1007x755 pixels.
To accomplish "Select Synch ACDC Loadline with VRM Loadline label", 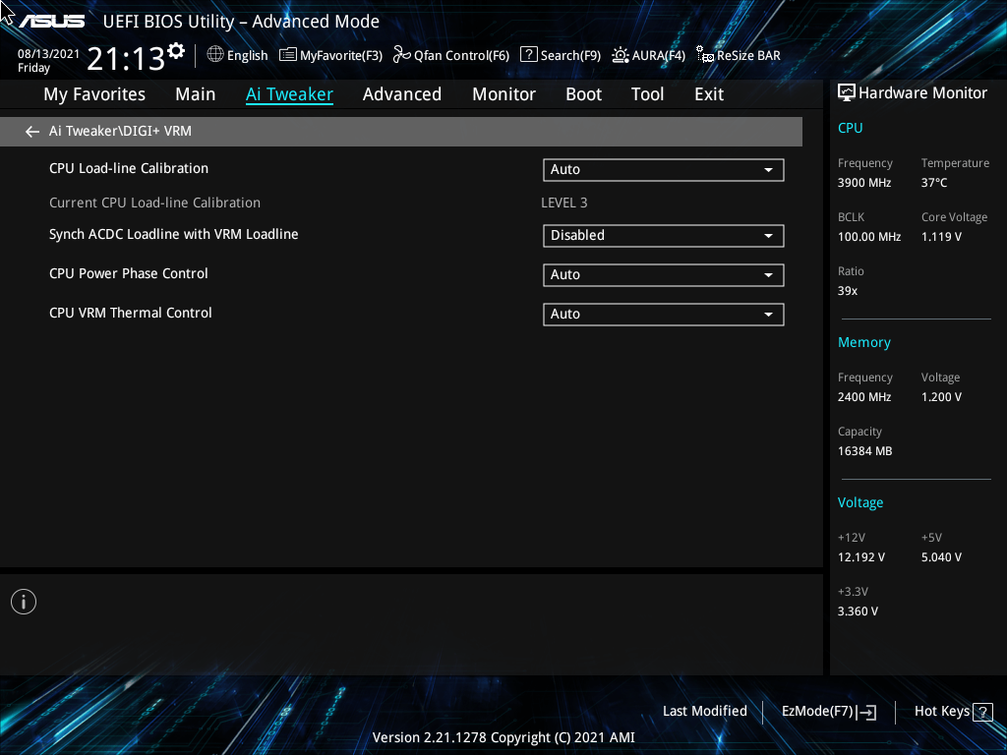I will [173, 234].
